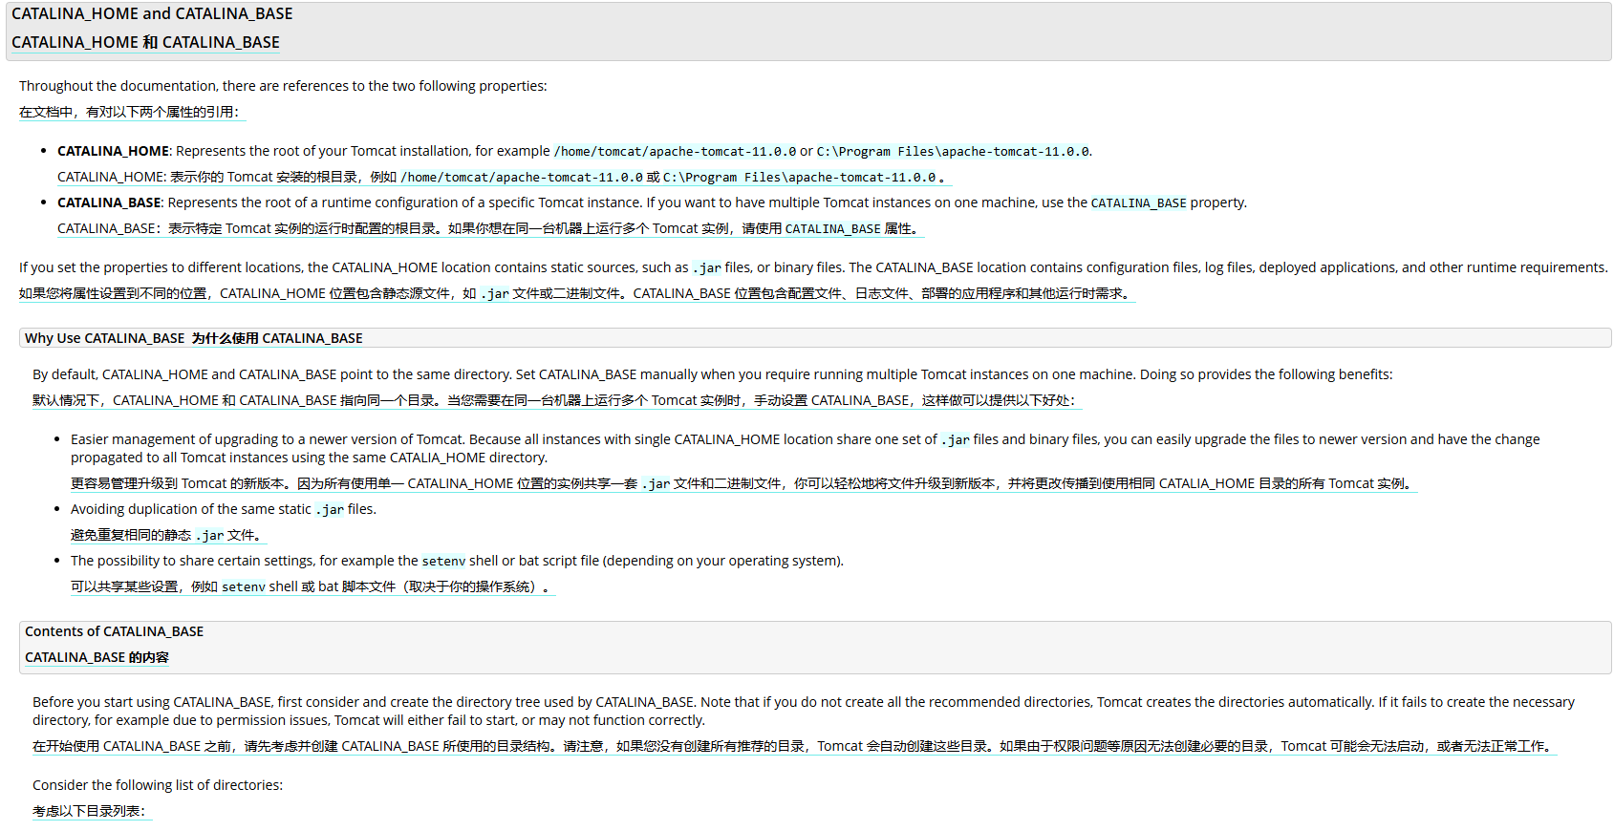
Task: Click 'setenv' in the English possibility bullet
Action: pos(443,562)
